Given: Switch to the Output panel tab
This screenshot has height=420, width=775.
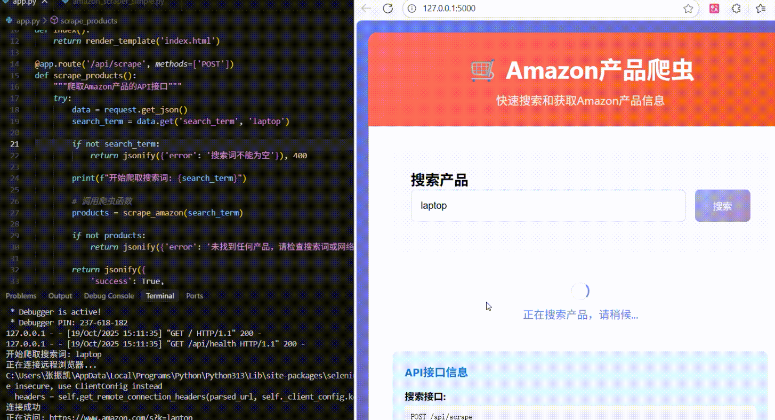Looking at the screenshot, I should coord(60,296).
